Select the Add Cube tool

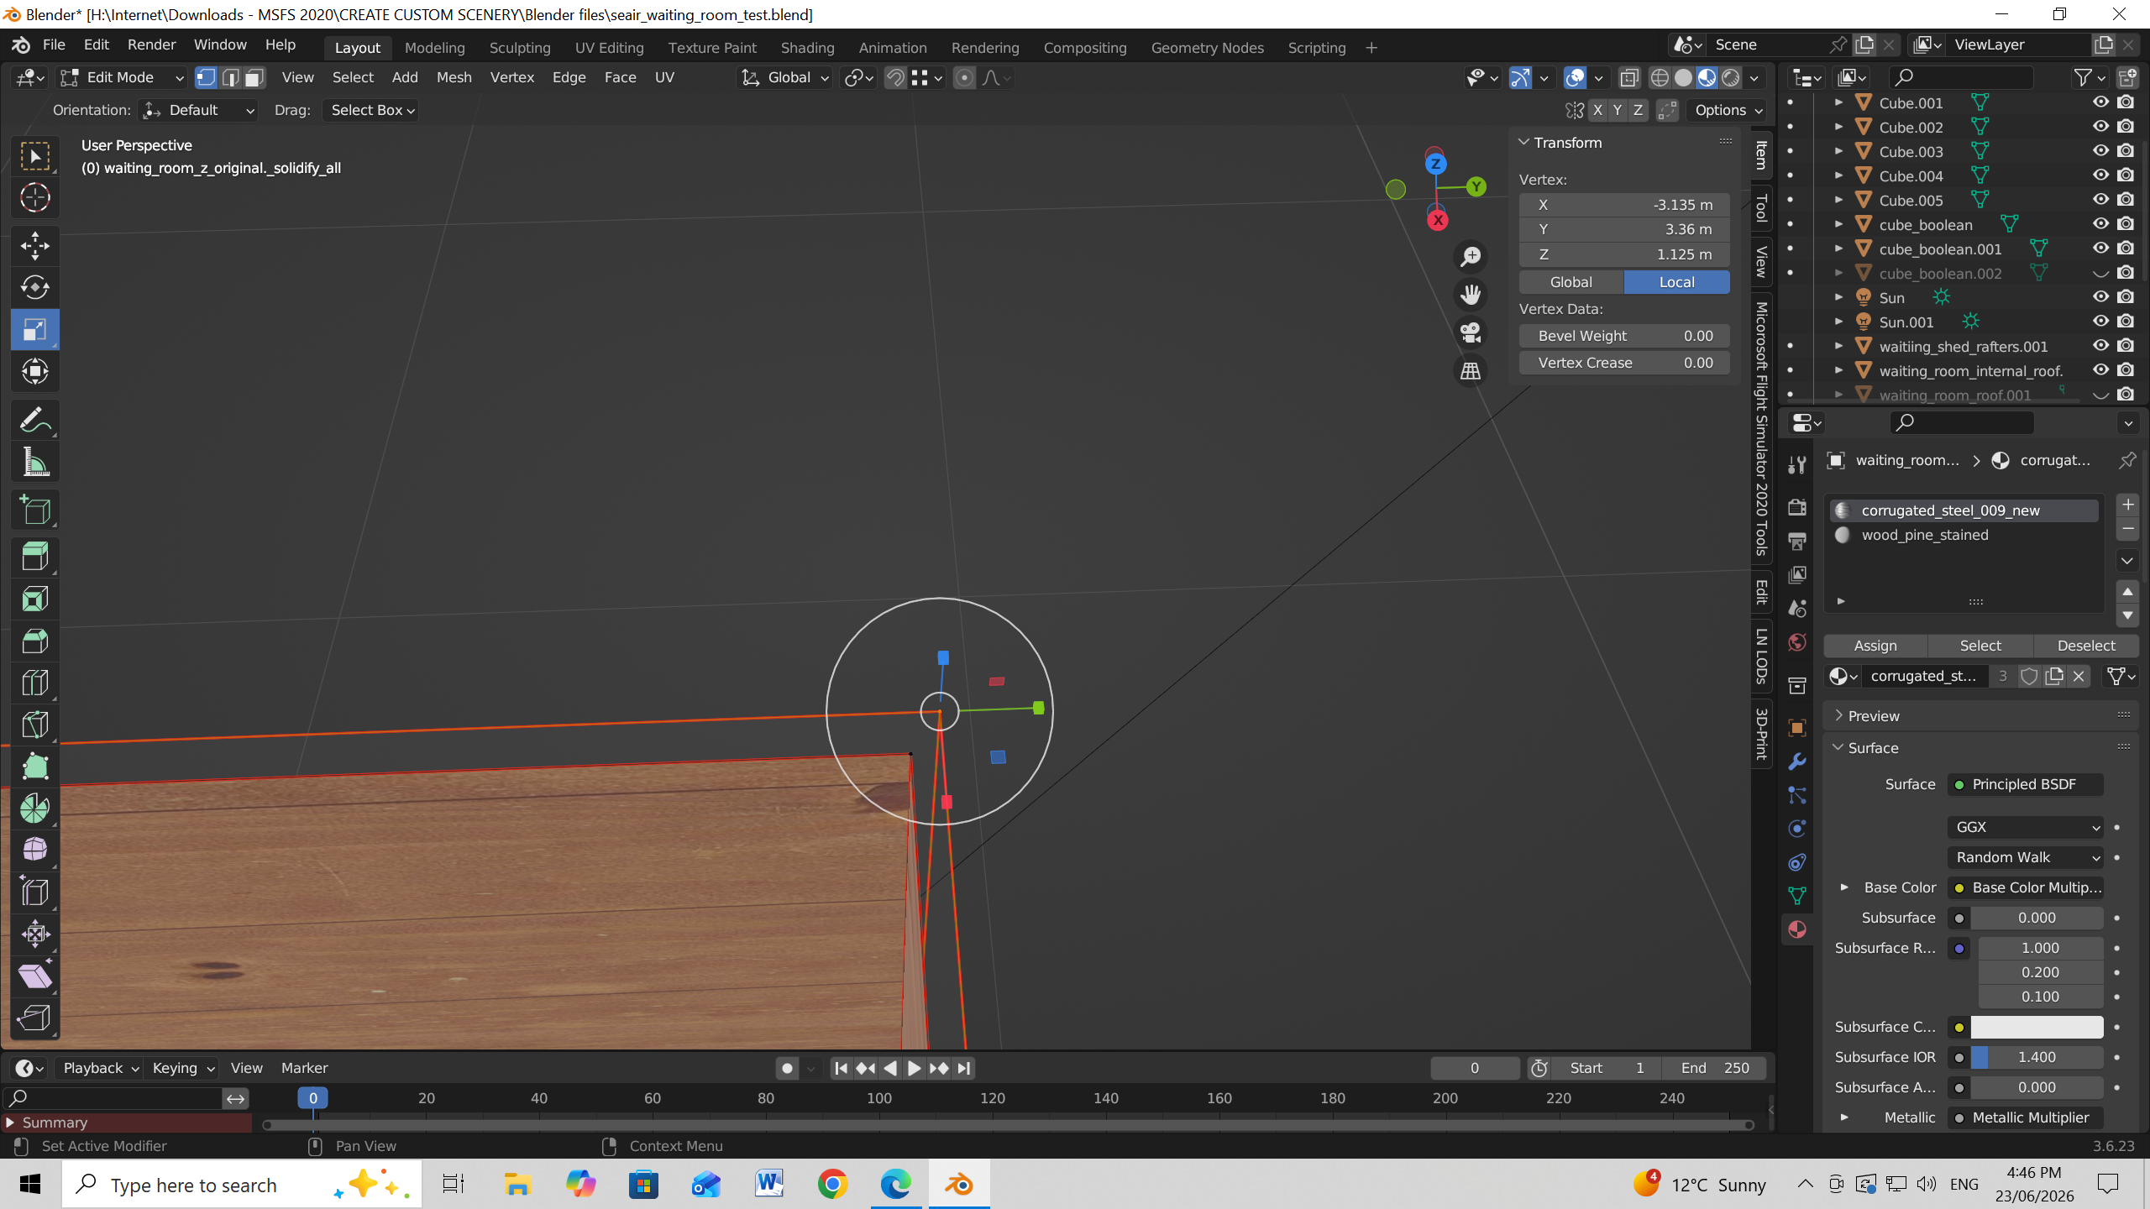pyautogui.click(x=35, y=510)
